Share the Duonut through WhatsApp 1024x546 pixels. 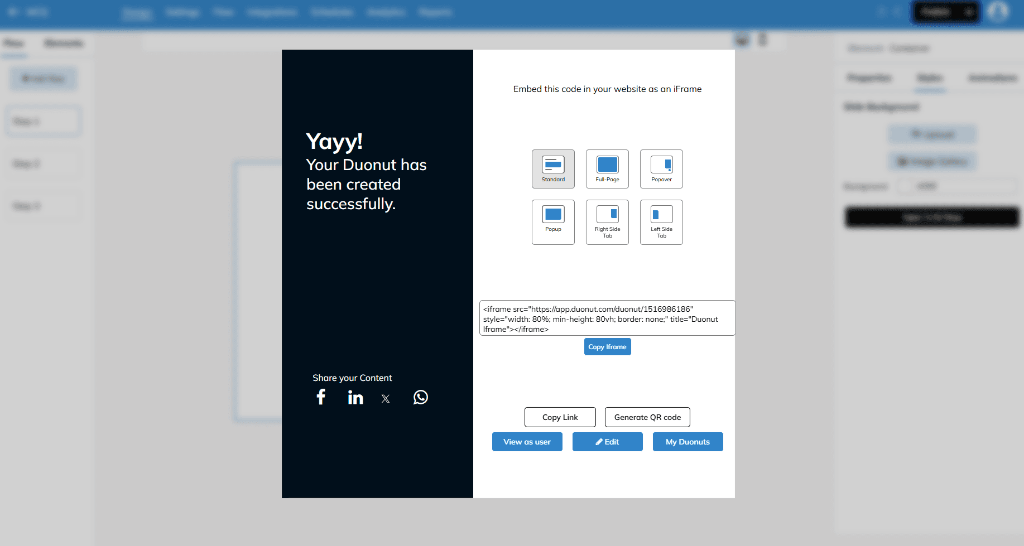(420, 397)
